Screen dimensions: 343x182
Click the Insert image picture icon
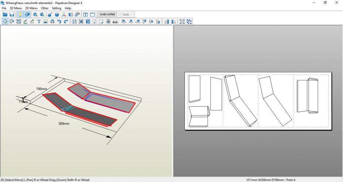(x=46, y=21)
